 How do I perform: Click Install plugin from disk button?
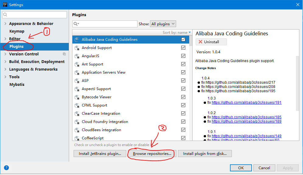[205, 153]
